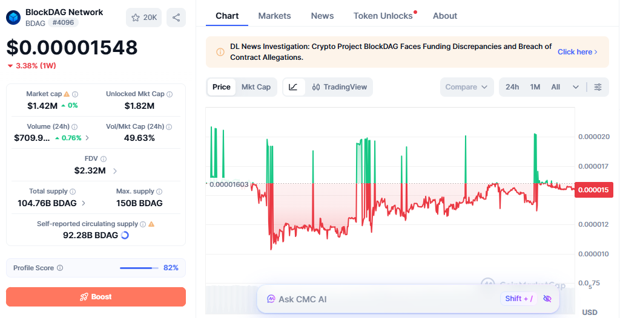Click the Volume (24h) info icon

tap(74, 127)
